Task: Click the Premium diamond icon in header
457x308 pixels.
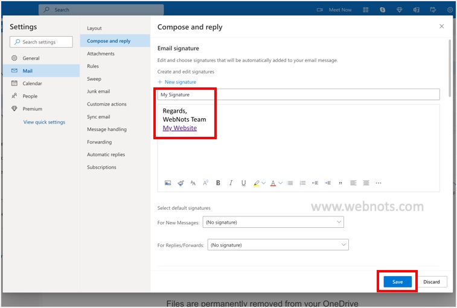Action: click(x=400, y=10)
